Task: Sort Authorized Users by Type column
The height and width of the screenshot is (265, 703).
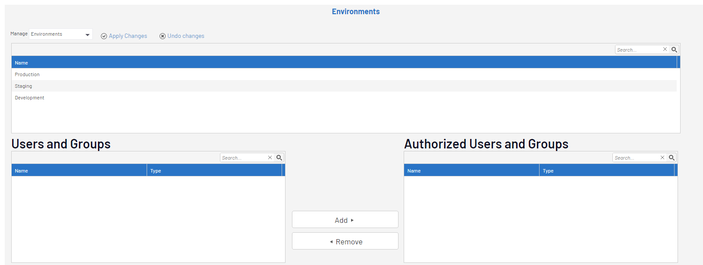Action: point(548,171)
